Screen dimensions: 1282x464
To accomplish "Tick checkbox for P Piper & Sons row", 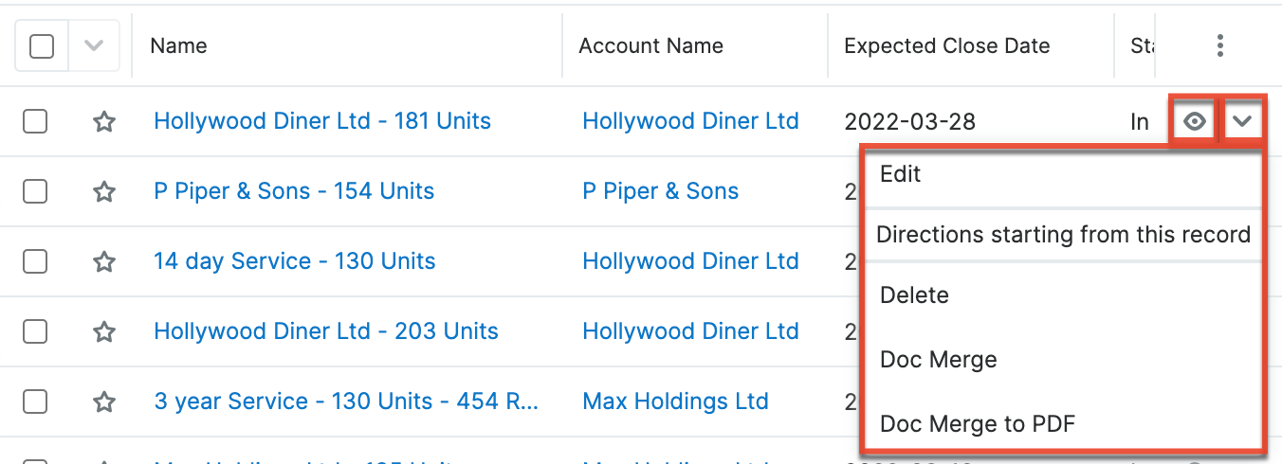I will 35,191.
